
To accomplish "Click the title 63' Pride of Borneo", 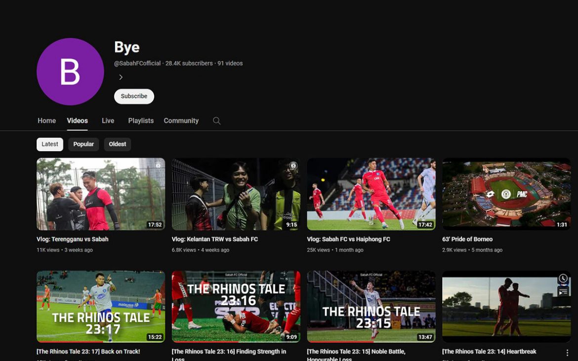I will tap(467, 239).
